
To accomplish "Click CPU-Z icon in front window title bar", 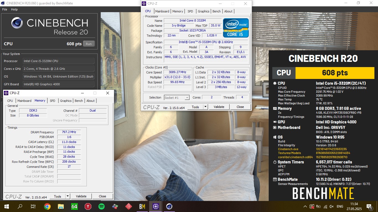I will pos(144,4).
